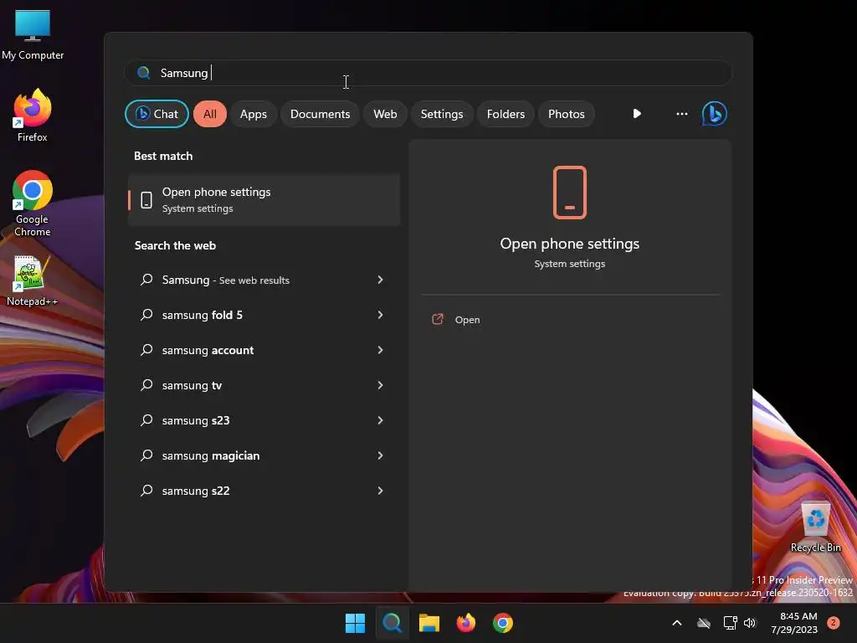
Task: Click the Open external-link icon
Action: tap(438, 319)
